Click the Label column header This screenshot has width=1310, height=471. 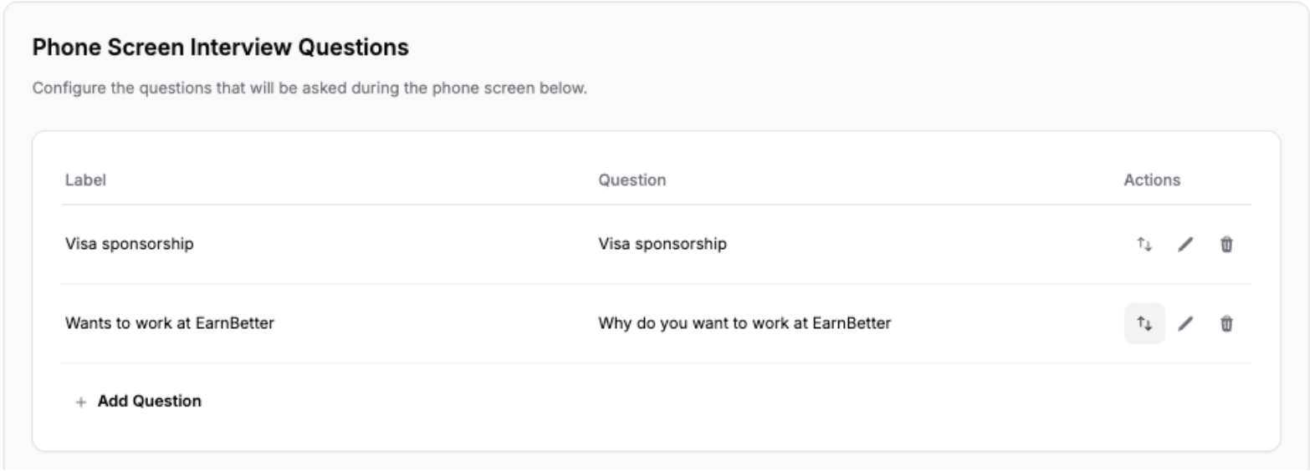coord(85,180)
